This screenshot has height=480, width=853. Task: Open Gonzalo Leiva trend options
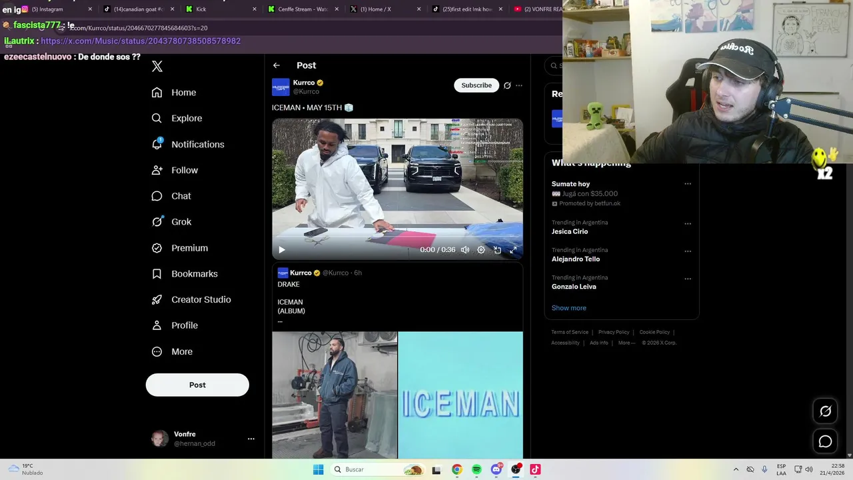click(688, 279)
